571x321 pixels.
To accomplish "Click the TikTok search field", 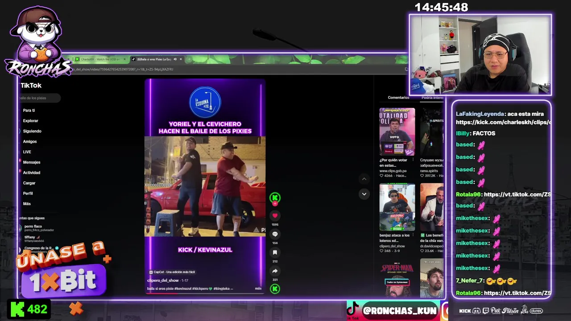I will click(x=38, y=98).
